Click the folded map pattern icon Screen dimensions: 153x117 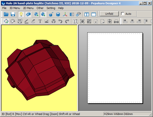click(75, 21)
